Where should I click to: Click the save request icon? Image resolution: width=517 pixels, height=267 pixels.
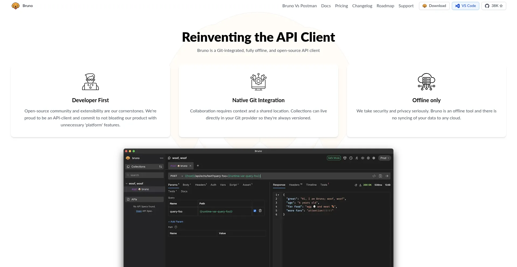(380, 176)
